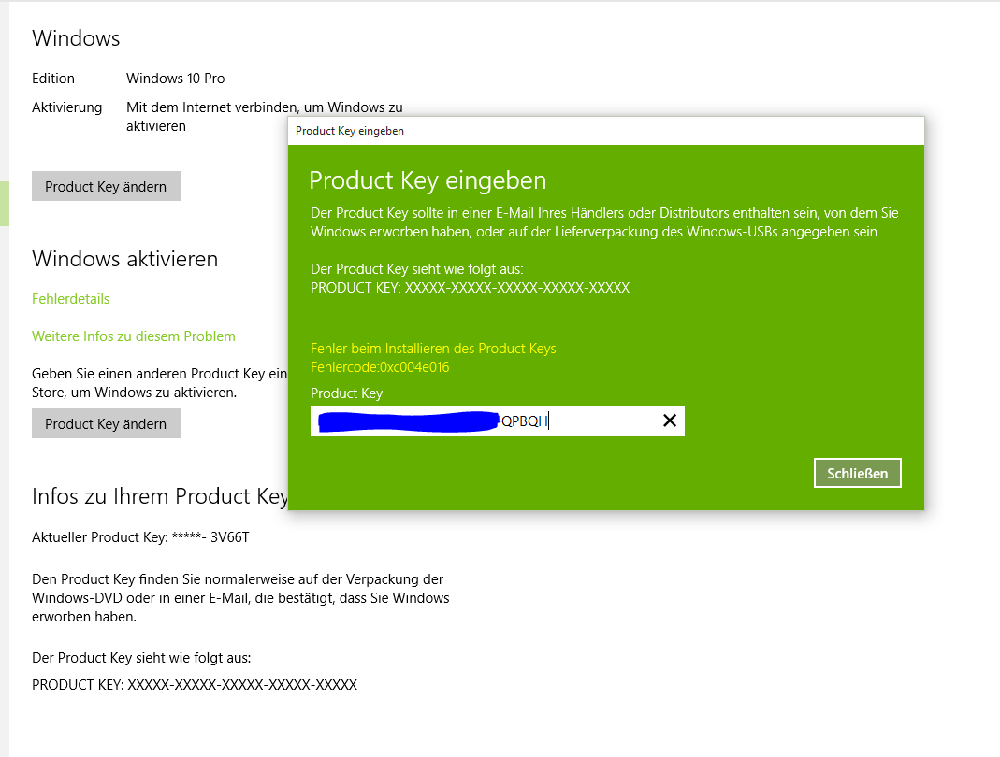Click the Infos zu Ihrem Product Key heading
Viewport: 1000px width, 757px height.
coord(159,496)
